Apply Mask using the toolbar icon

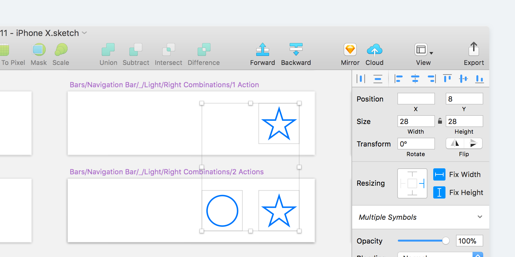39,50
